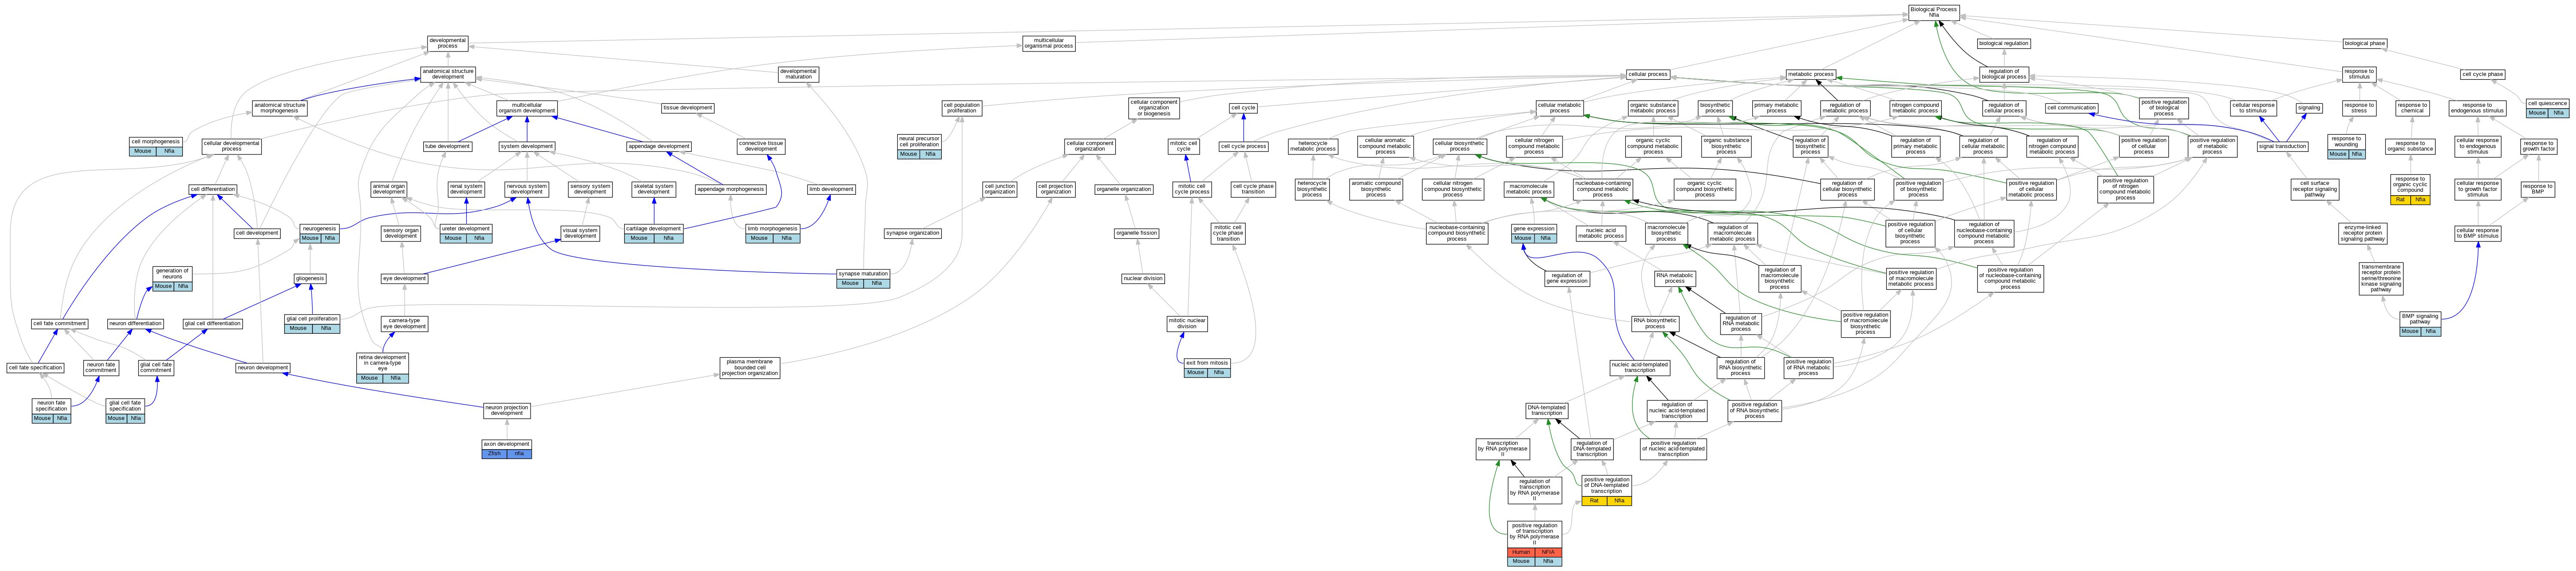Select the 'RNA metabolic process' node
The width and height of the screenshot is (2576, 571).
[x=1675, y=278]
